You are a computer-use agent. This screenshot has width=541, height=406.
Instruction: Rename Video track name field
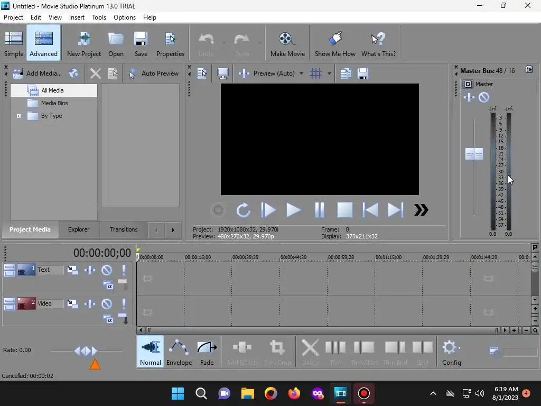click(x=50, y=303)
